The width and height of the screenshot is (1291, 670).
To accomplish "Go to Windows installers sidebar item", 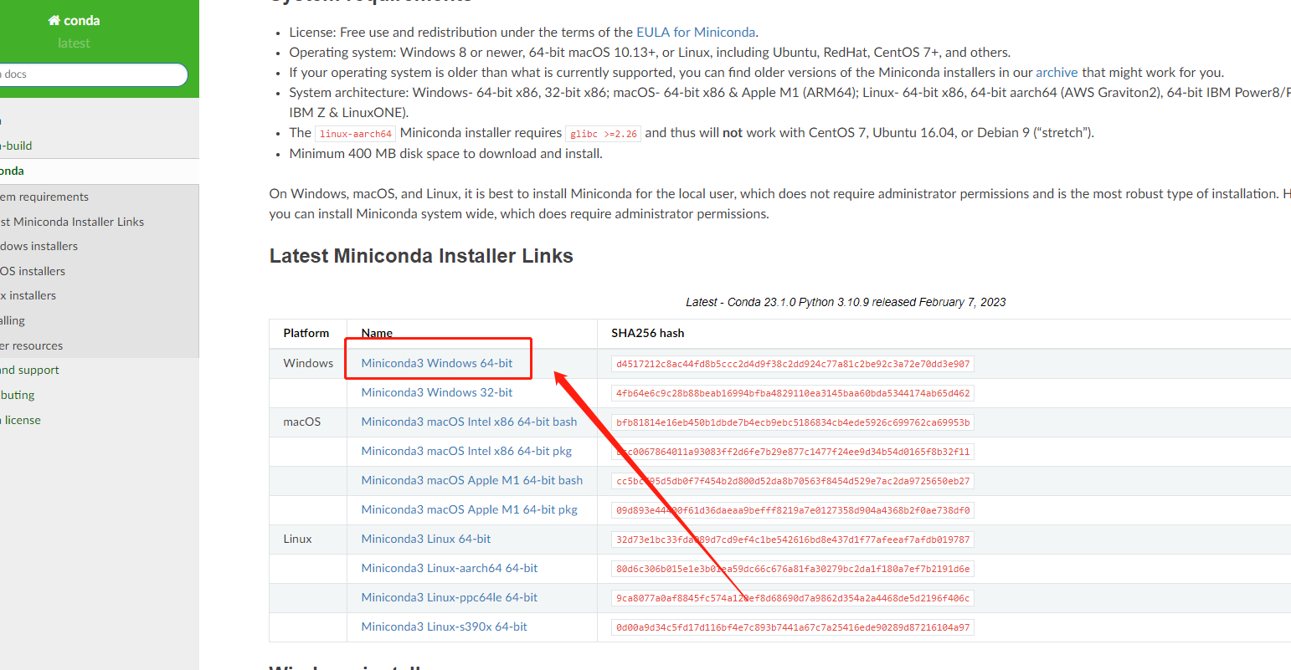I will point(99,246).
